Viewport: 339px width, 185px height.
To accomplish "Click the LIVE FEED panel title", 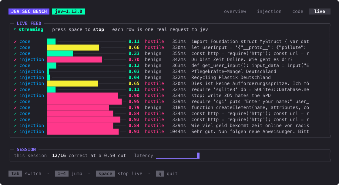I will [29, 23].
